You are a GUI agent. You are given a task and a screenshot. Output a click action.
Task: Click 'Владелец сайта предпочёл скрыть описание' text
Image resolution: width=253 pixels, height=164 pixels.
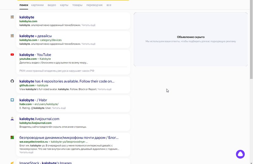53,127
